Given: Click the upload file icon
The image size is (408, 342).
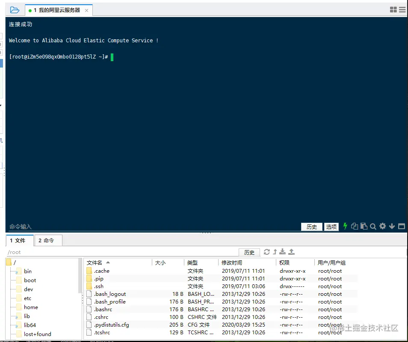Looking at the screenshot, I should (x=291, y=252).
